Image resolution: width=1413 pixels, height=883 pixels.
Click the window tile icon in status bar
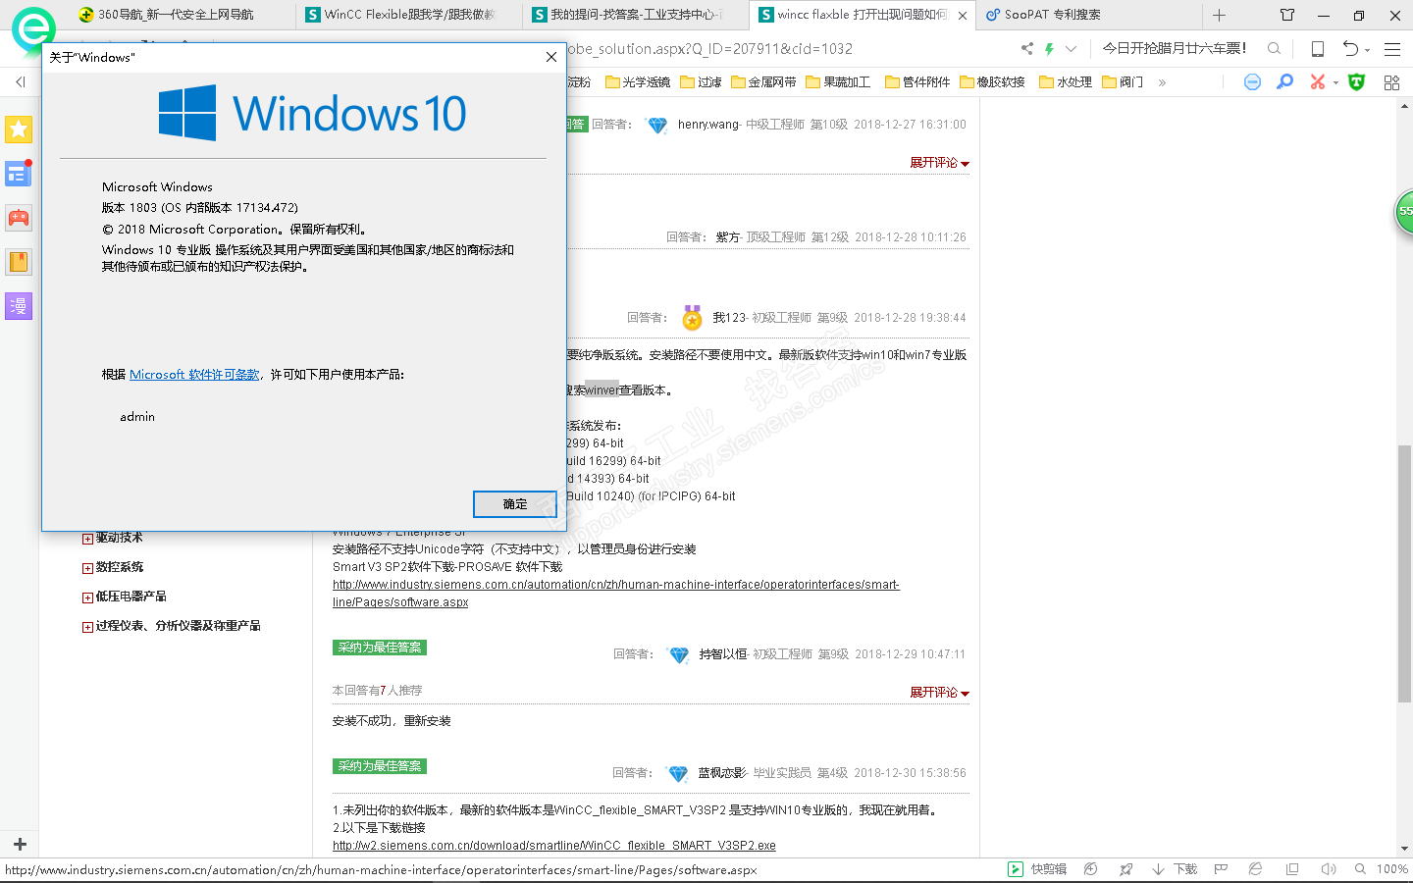click(1292, 869)
